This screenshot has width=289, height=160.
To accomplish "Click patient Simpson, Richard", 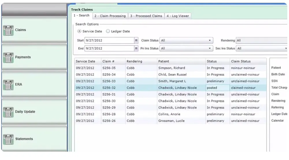I will 172,68.
